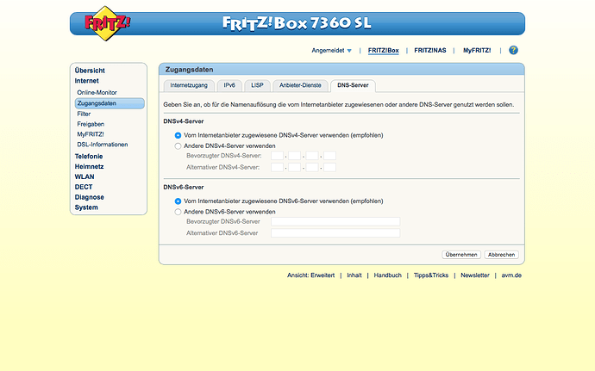Expand the Angemeldet dropdown
Screen dimensions: 595x371
click(331, 51)
